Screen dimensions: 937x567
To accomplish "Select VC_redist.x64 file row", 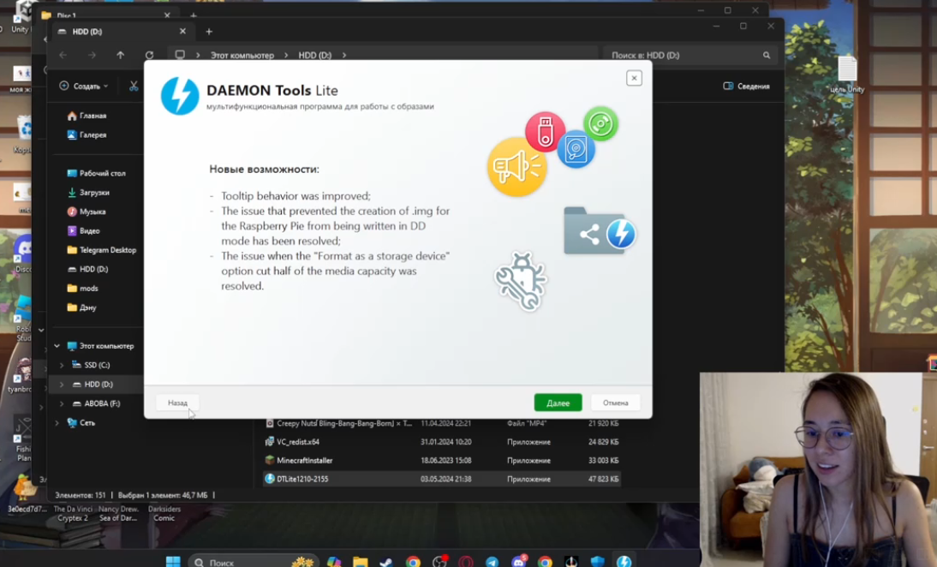I will (x=442, y=442).
